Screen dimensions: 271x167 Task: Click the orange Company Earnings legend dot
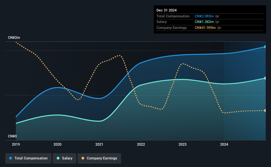coord(83,158)
